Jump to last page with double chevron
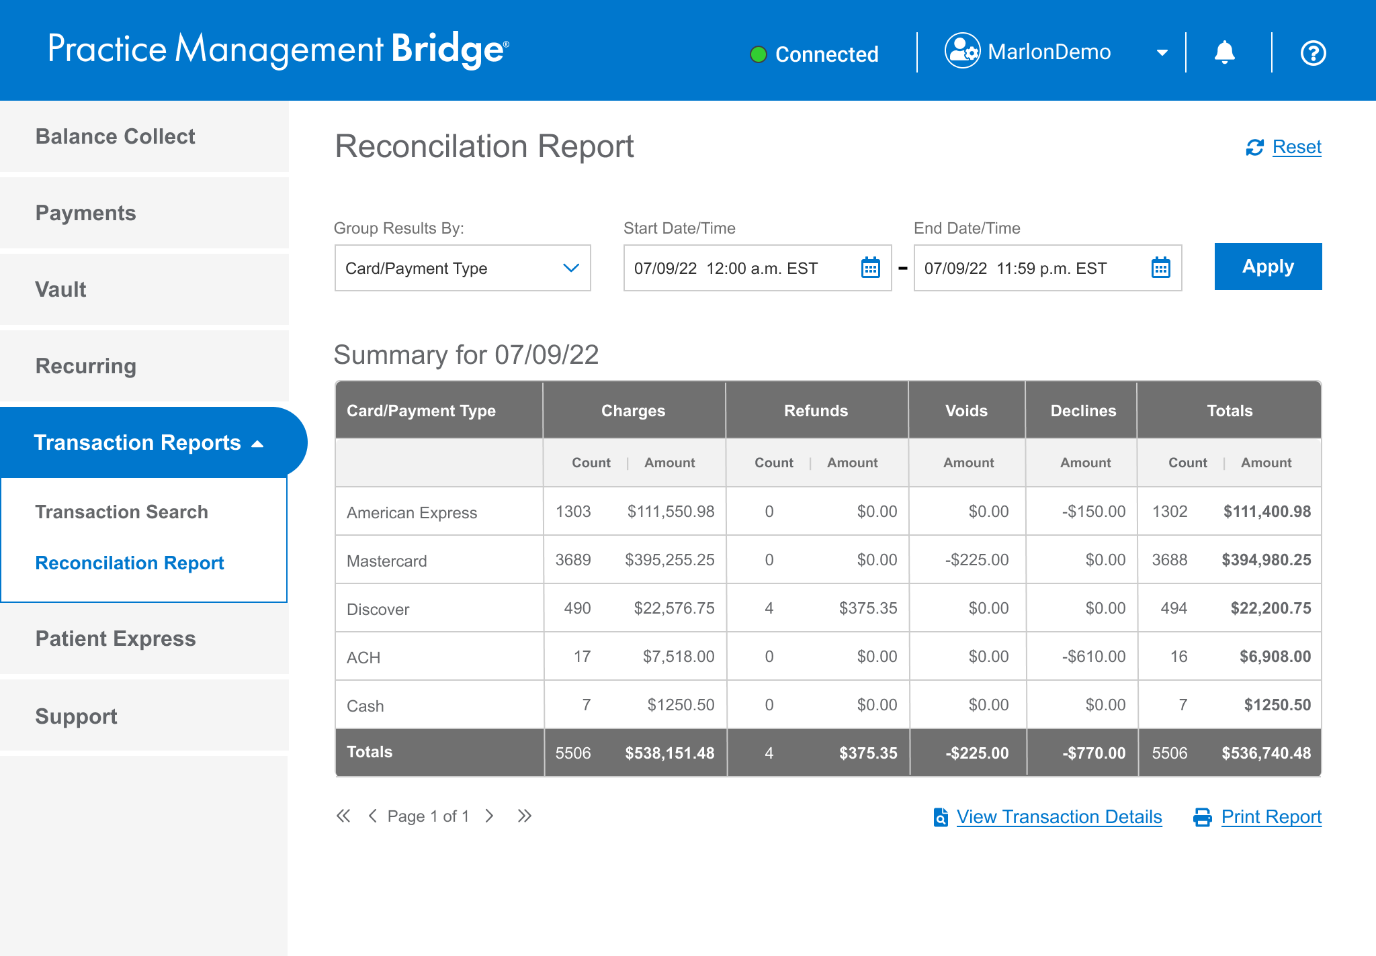This screenshot has height=956, width=1376. point(524,816)
